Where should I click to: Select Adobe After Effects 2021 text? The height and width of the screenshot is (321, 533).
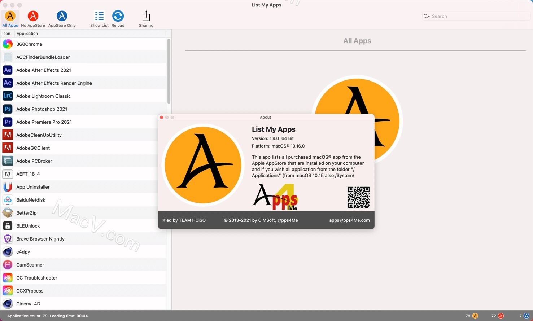point(44,70)
